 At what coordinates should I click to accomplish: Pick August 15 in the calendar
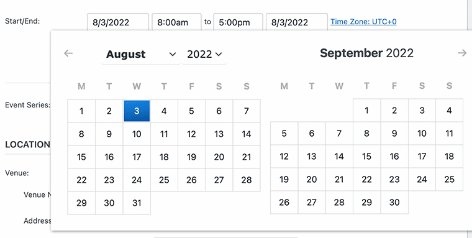pyautogui.click(x=81, y=157)
